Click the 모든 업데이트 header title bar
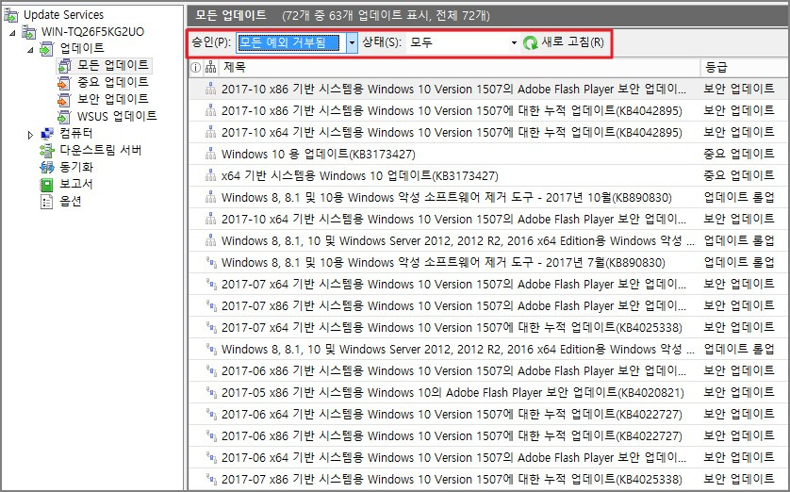 [487, 15]
